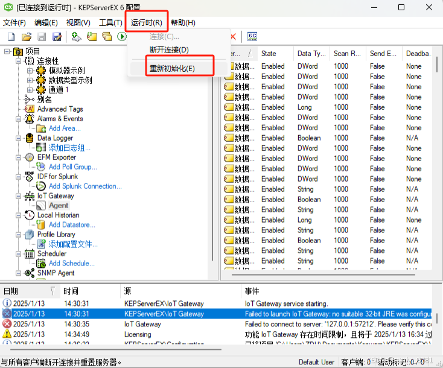The height and width of the screenshot is (368, 443).
Task: Collapse the Alarms & Events node
Action: (x=18, y=119)
